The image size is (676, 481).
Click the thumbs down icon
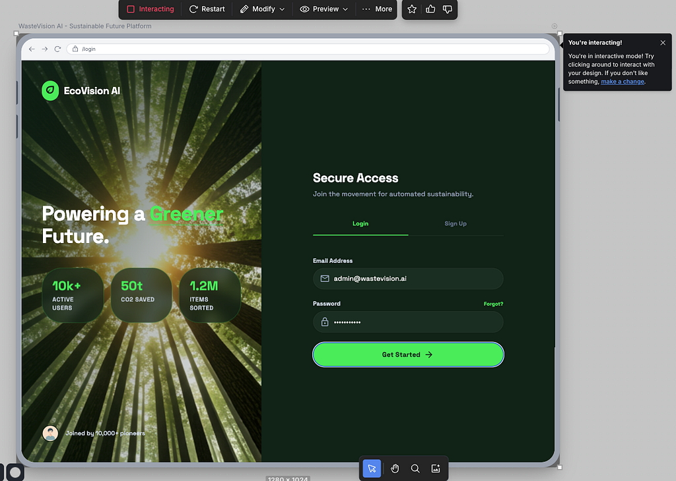[448, 9]
